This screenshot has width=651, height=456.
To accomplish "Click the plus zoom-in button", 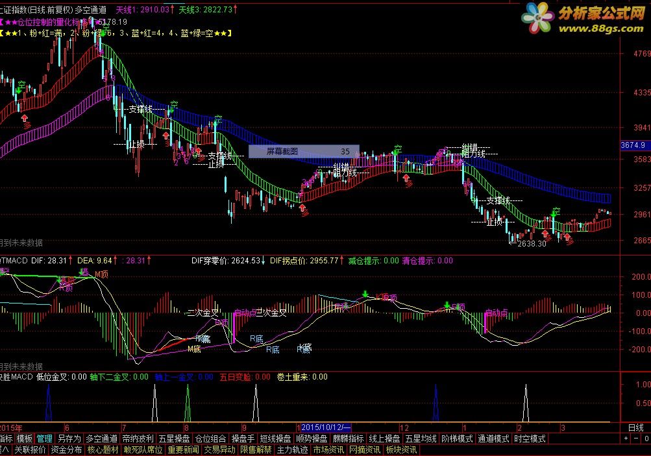I will (x=626, y=438).
